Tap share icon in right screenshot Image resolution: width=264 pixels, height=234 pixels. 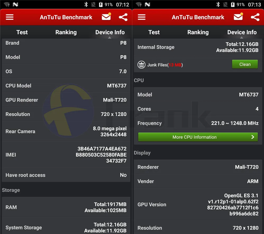coord(255,17)
